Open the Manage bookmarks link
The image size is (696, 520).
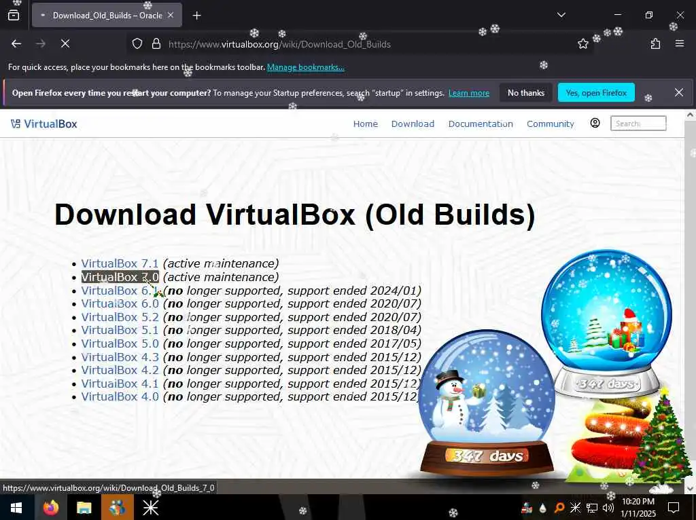click(305, 67)
